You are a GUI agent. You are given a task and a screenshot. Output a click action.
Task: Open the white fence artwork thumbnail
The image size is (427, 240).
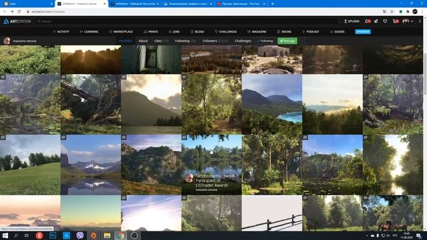[272, 213]
